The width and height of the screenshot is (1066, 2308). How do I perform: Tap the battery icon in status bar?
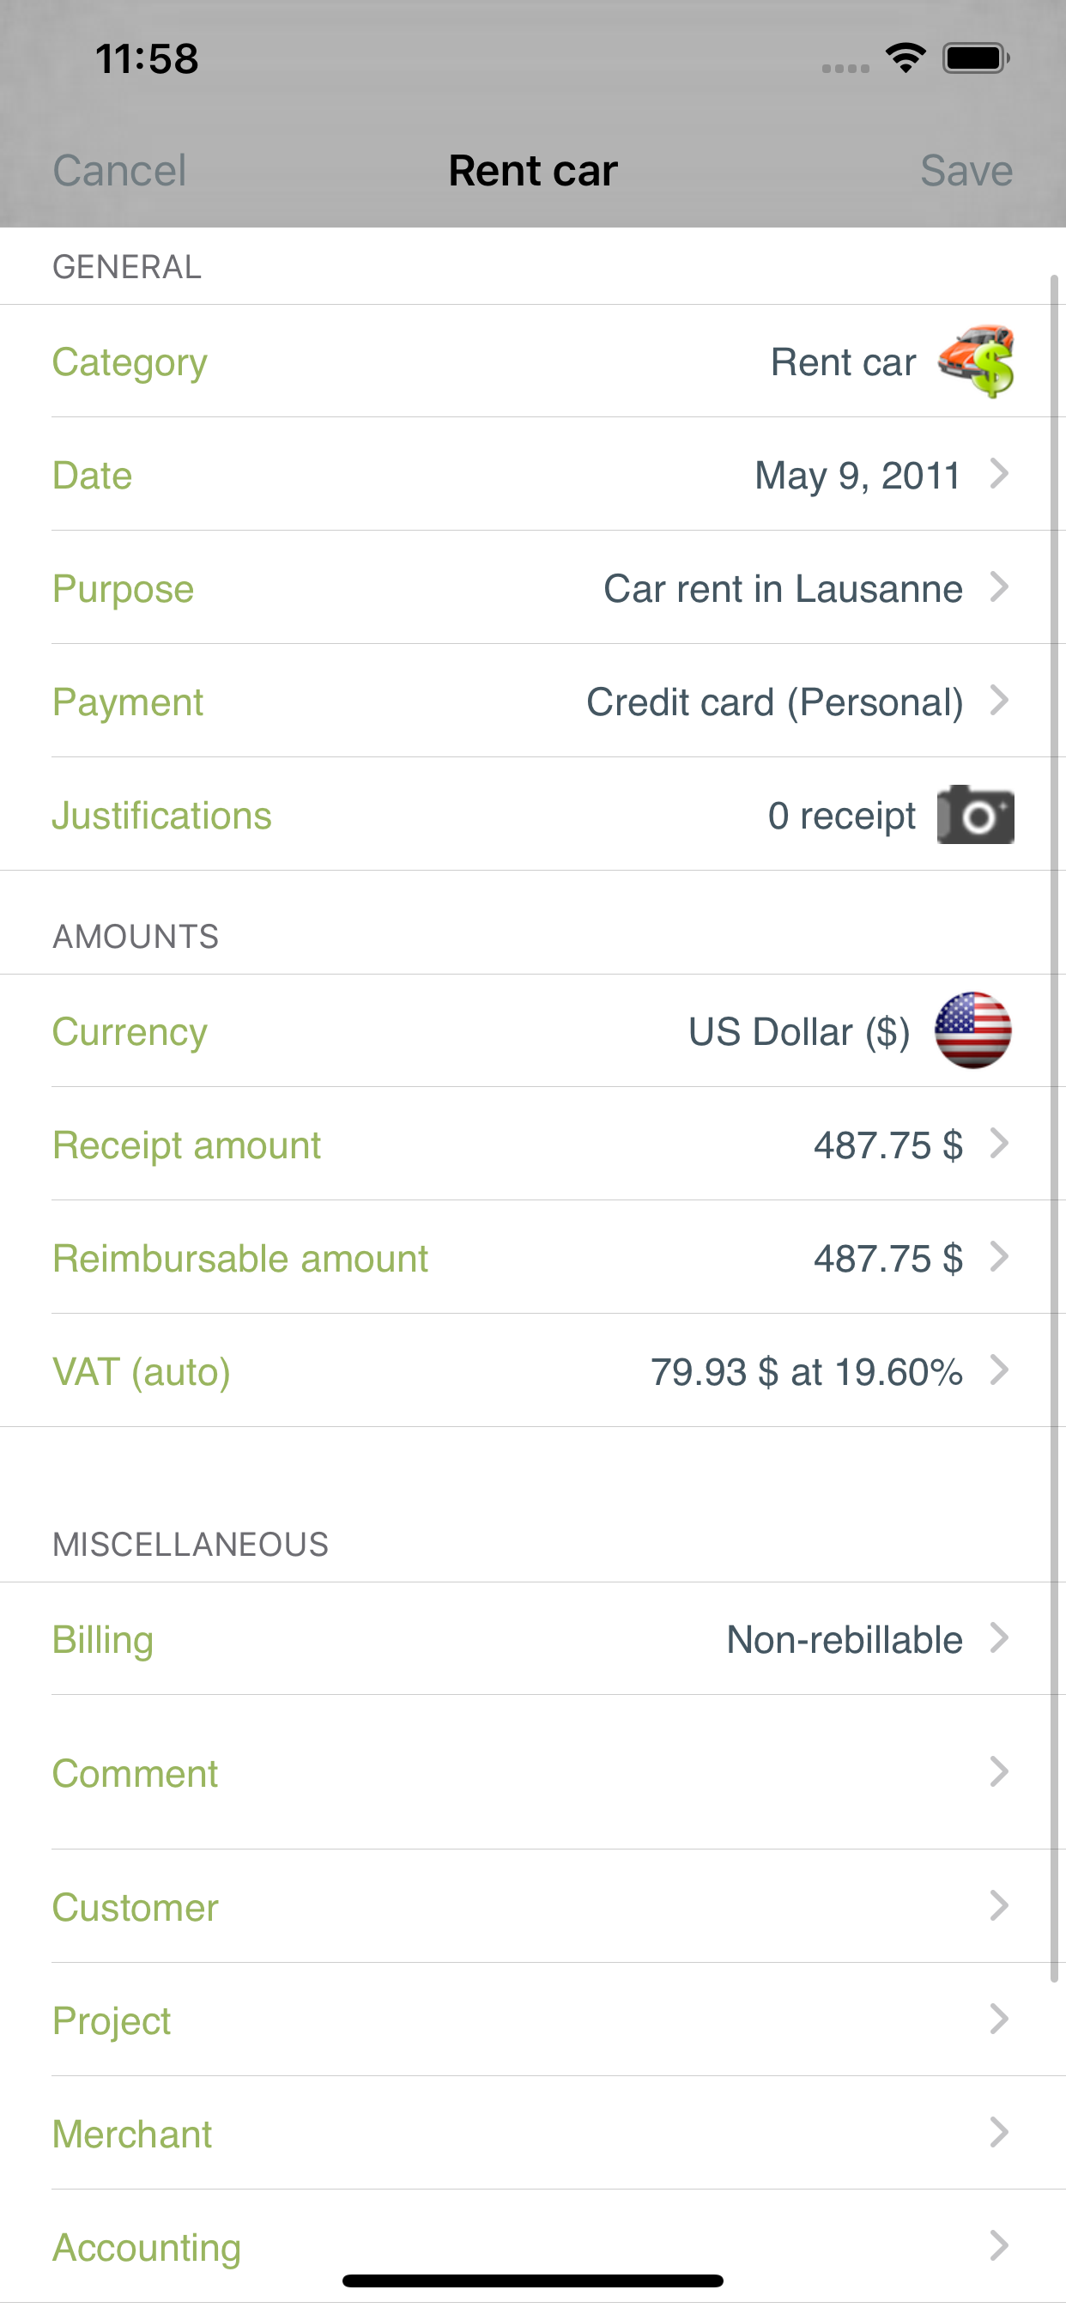[x=976, y=58]
